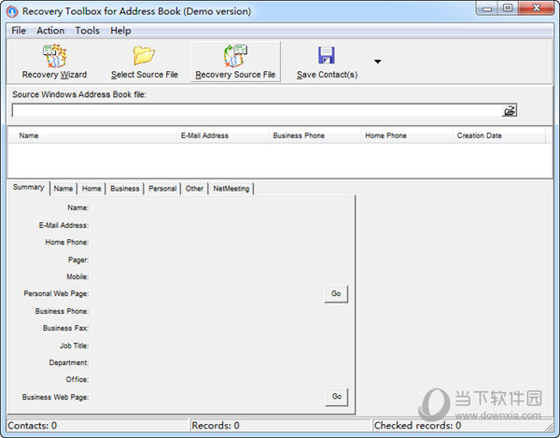Open the Tools menu
This screenshot has height=438, width=560.
click(x=87, y=31)
